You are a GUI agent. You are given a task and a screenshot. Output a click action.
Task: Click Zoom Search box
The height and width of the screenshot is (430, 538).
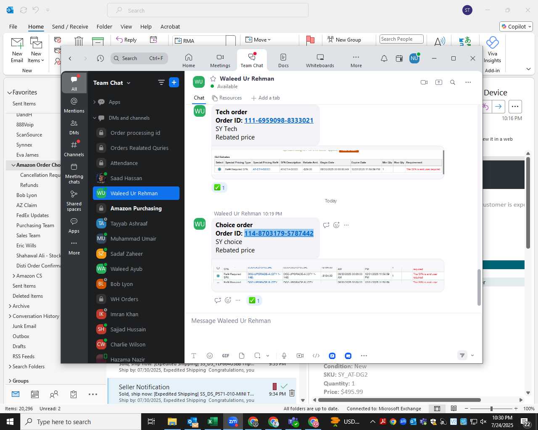tap(139, 58)
